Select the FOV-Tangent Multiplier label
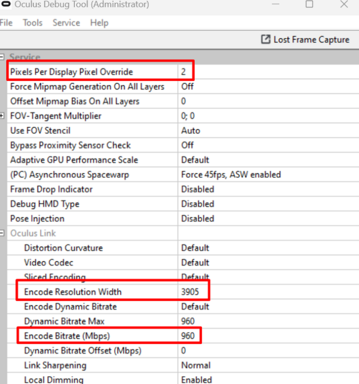This screenshot has width=359, height=384. pyautogui.click(x=56, y=116)
